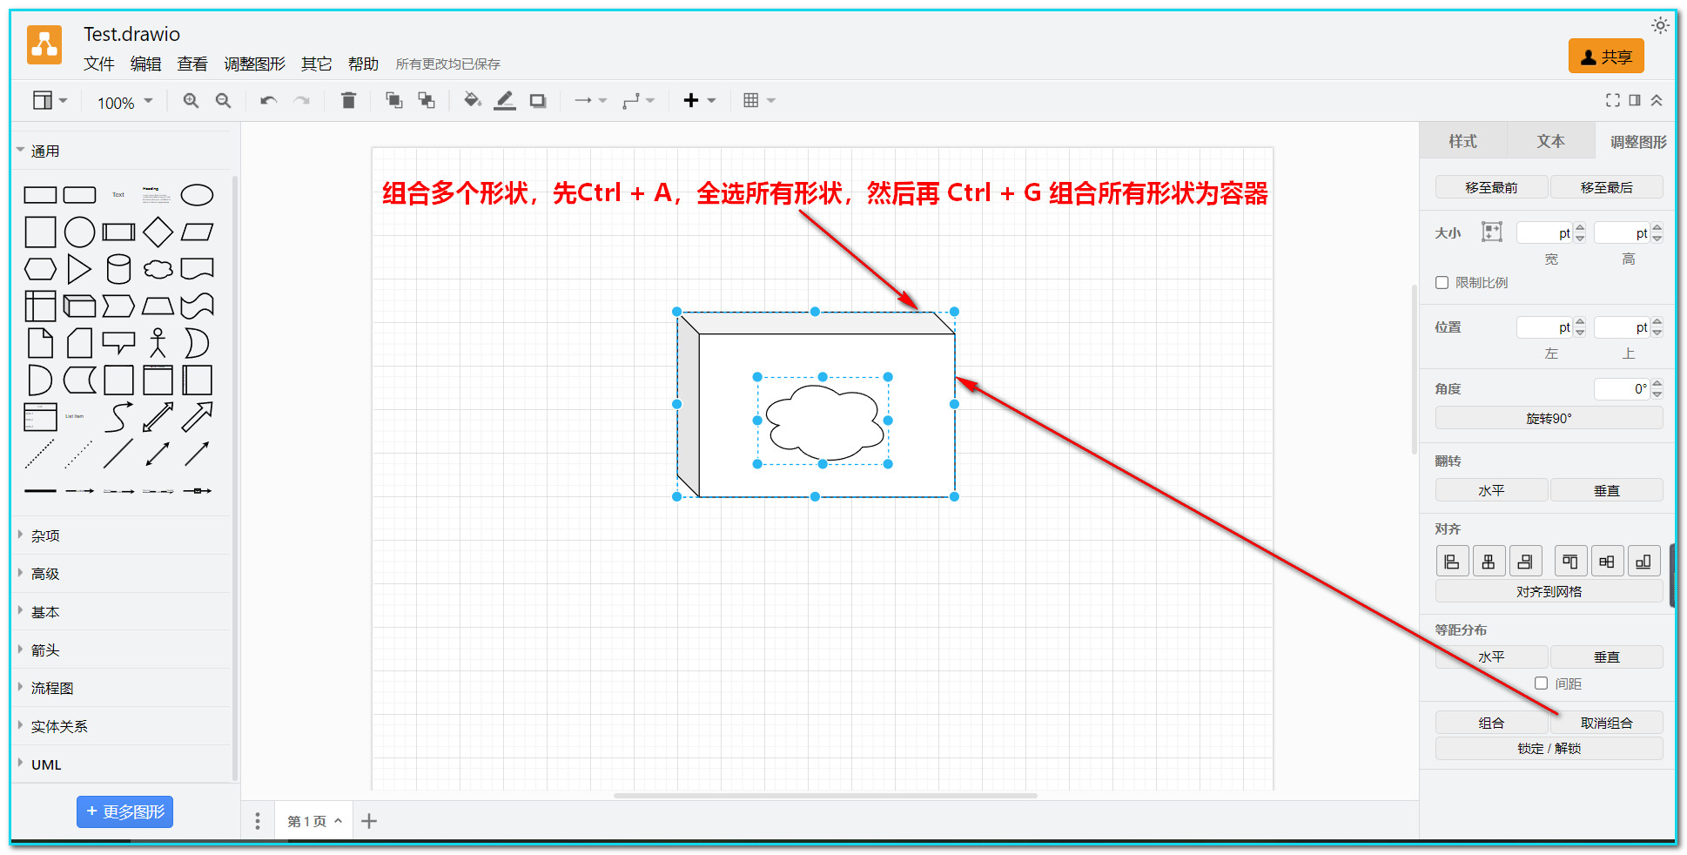This screenshot has width=1687, height=855.
Task: Pick the cloud shape from the palette
Action: click(158, 269)
